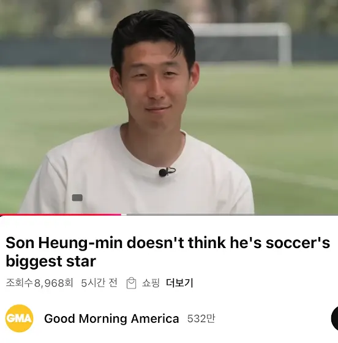The width and height of the screenshot is (338, 343).
Task: Click the subscriber count 532만
Action: 201,318
